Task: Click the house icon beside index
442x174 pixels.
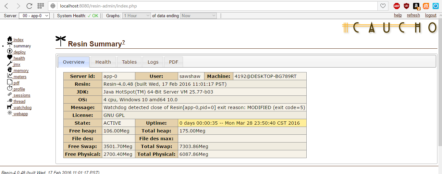Action: click(10, 39)
